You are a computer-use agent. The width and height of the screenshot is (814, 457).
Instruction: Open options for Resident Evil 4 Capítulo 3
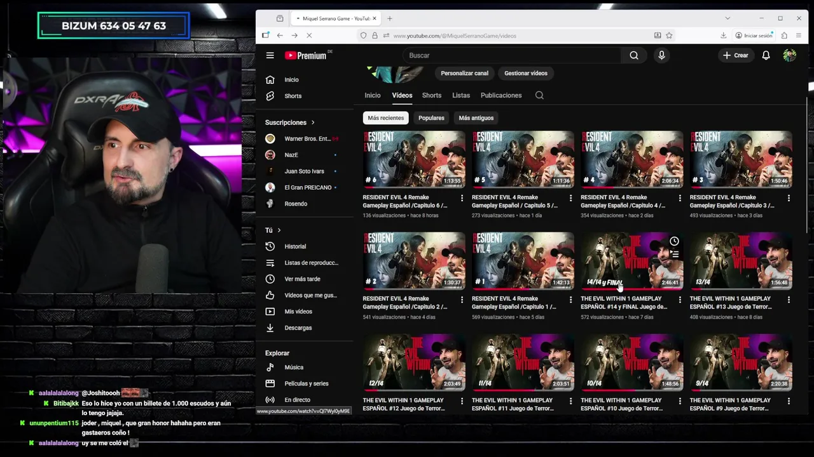pos(789,198)
